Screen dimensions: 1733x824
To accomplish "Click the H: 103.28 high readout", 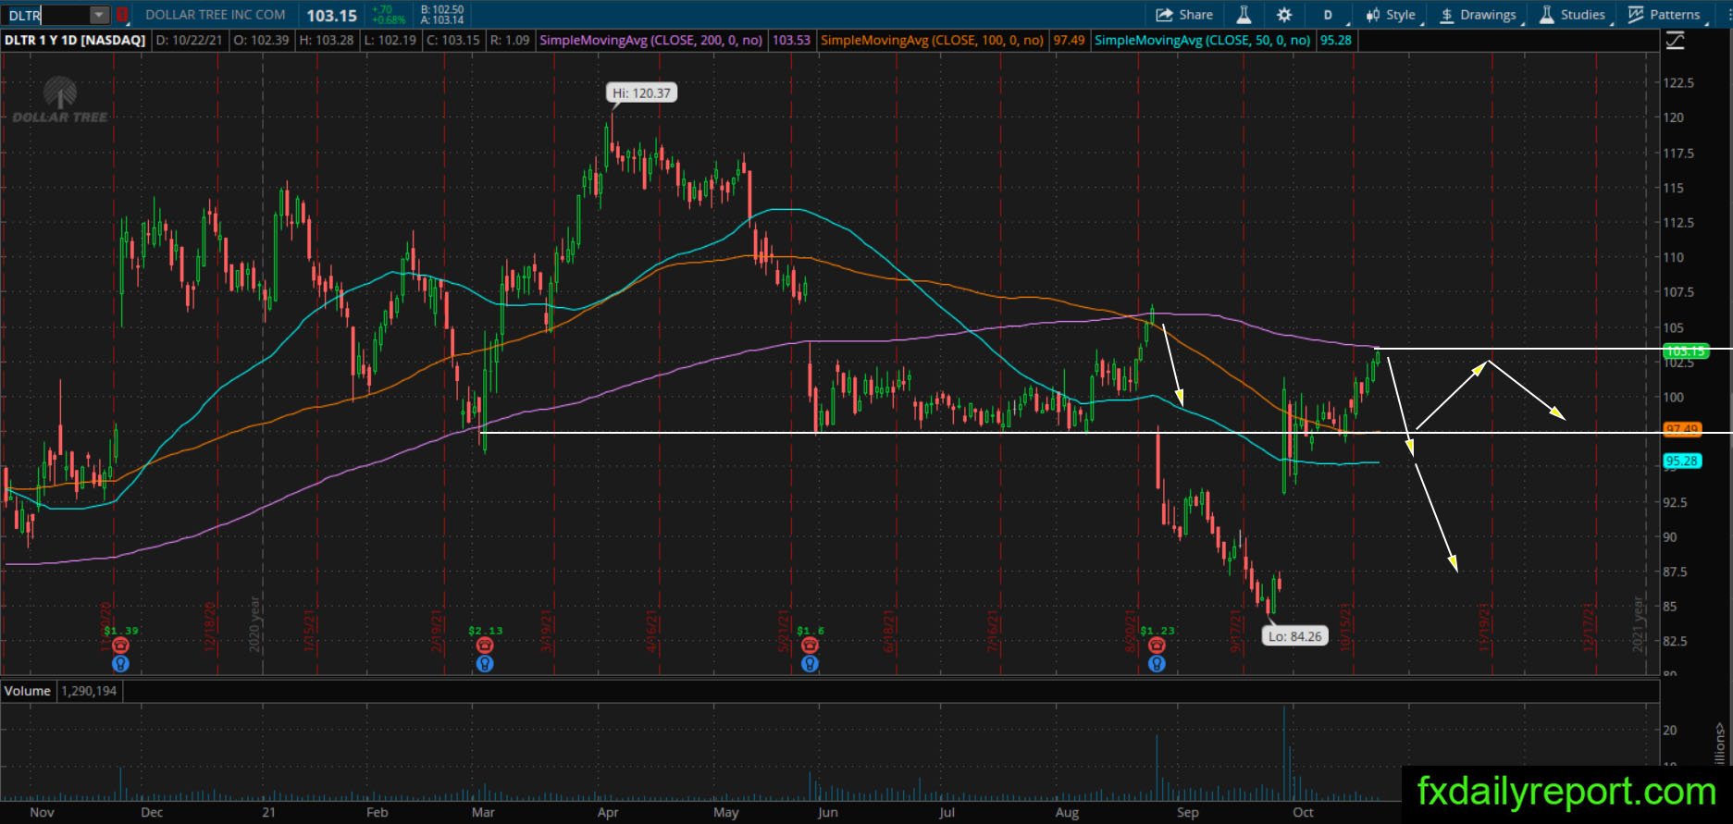I will (326, 41).
